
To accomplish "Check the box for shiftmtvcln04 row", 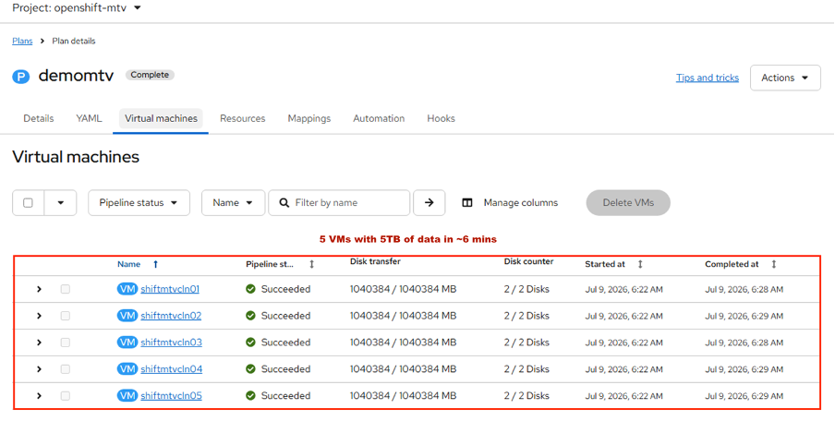I will [x=65, y=369].
